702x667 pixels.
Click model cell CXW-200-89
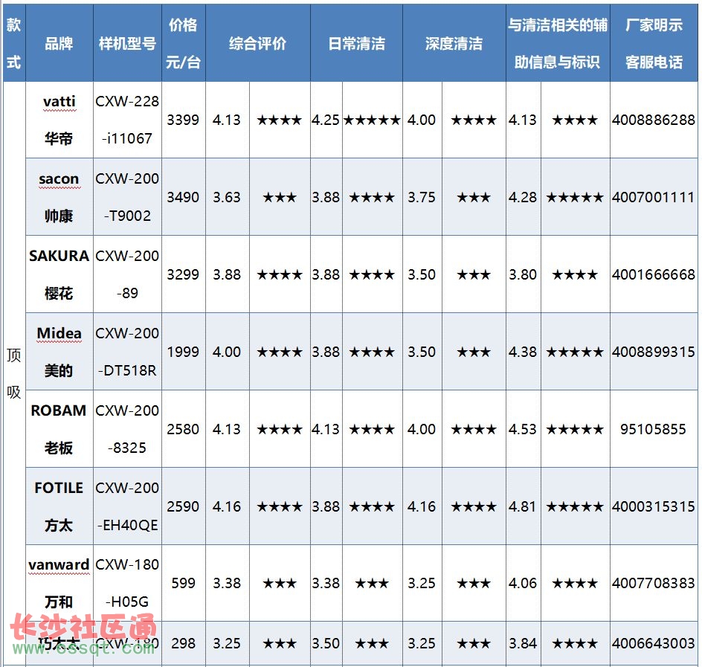pyautogui.click(x=127, y=274)
